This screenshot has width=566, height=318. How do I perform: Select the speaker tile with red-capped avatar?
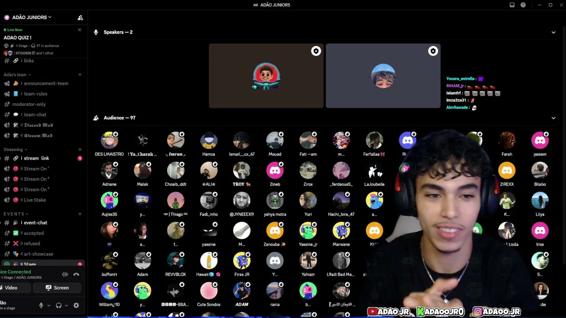coord(266,76)
